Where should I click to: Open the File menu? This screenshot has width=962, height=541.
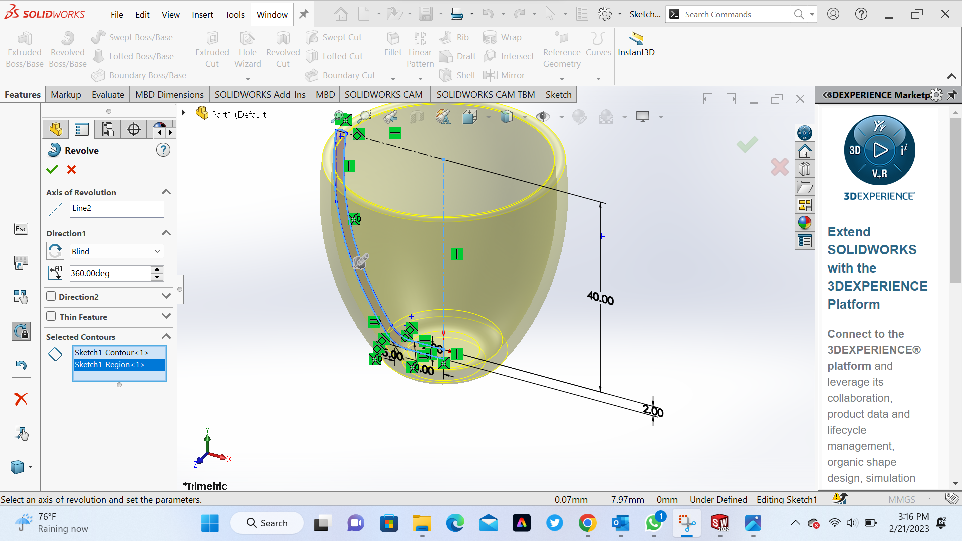[x=117, y=15]
